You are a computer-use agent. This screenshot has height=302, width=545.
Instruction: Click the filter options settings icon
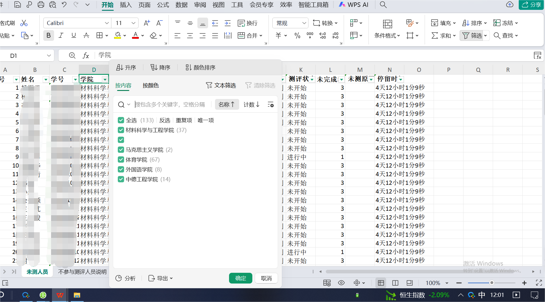click(271, 105)
